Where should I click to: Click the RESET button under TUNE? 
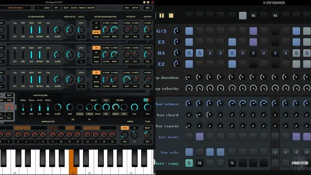tap(147, 128)
